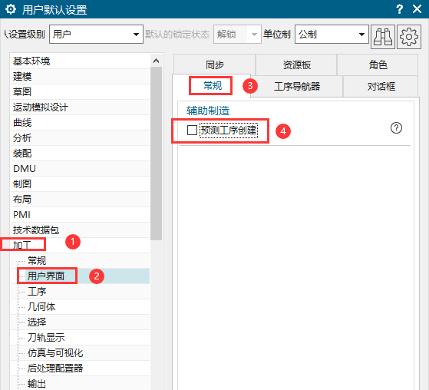The height and width of the screenshot is (390, 429).
Task: Open the gear settings button at top right
Action: tap(409, 37)
